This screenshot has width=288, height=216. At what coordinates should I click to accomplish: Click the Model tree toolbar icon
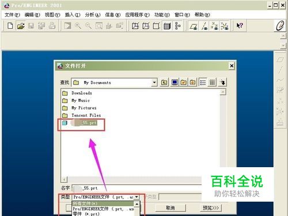pos(177,26)
